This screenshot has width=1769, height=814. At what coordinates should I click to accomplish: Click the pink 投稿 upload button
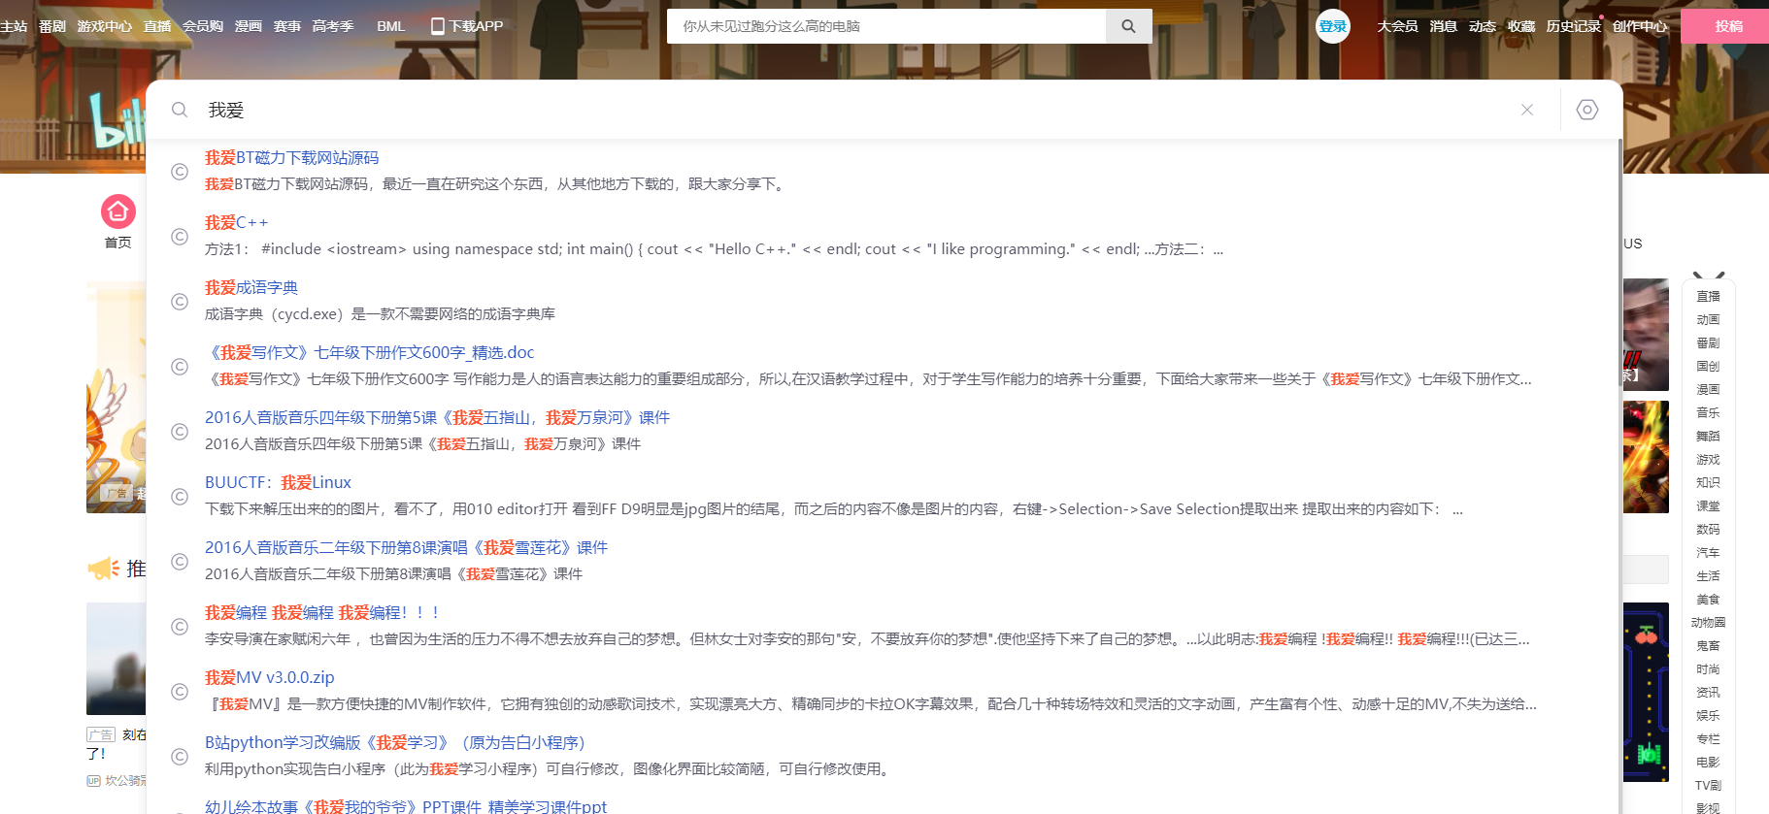1727,26
